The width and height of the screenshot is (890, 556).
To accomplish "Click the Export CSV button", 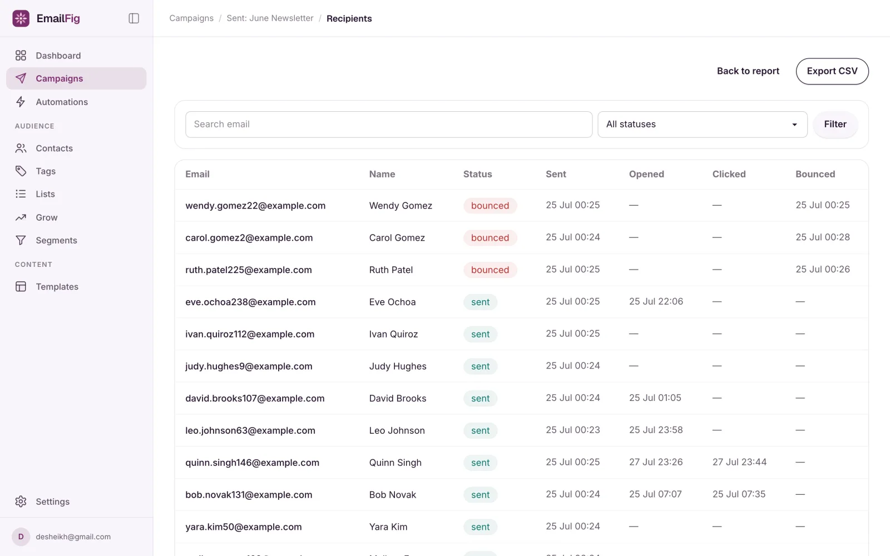I will pyautogui.click(x=832, y=71).
